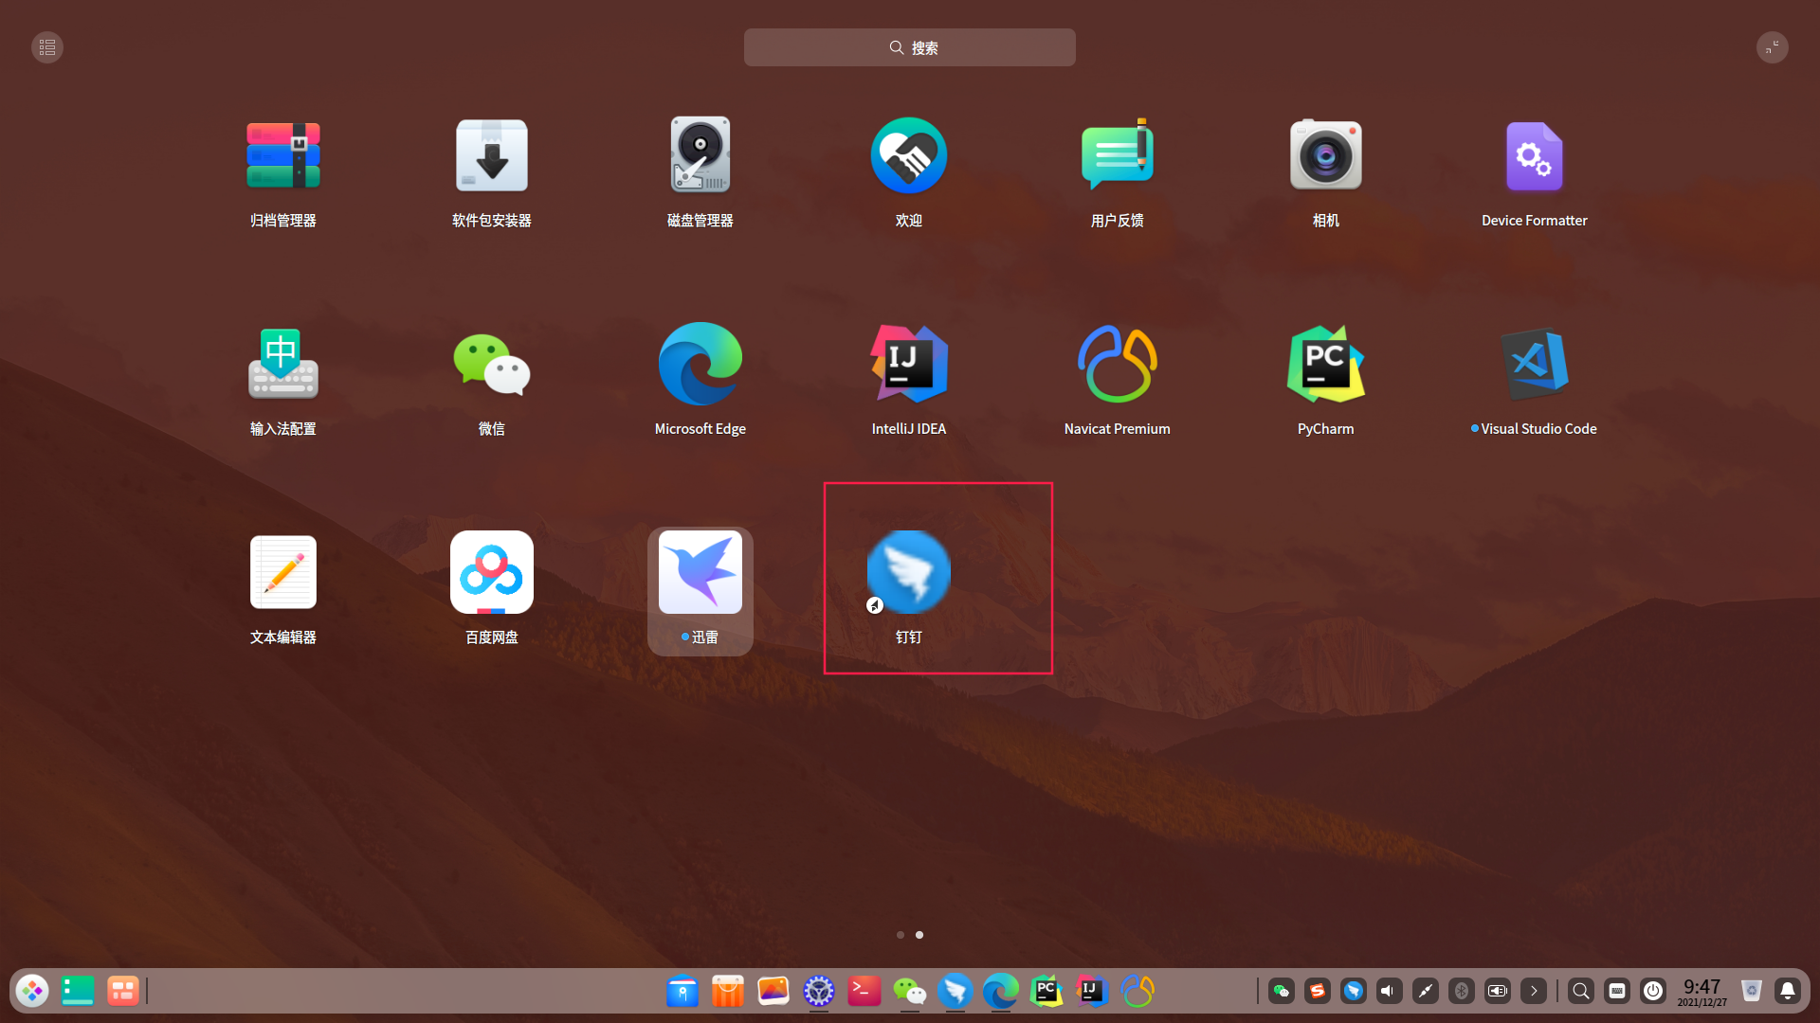Image resolution: width=1820 pixels, height=1023 pixels.
Task: Open the 钉钉 (DingTalk) app icon
Action: (908, 572)
